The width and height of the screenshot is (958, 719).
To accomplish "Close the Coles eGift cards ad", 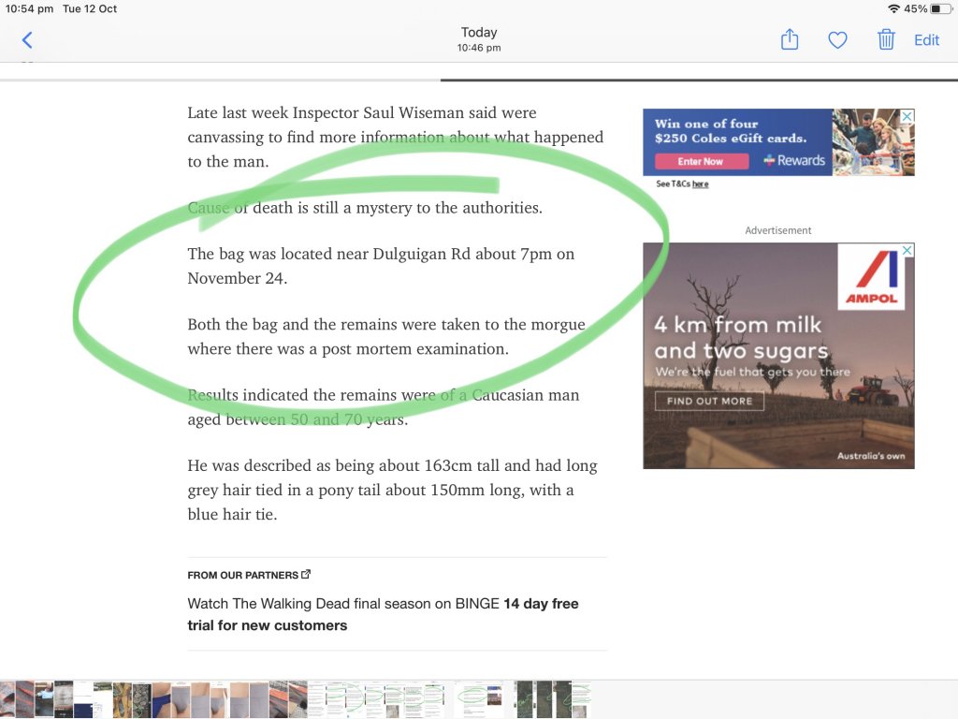I will [907, 116].
